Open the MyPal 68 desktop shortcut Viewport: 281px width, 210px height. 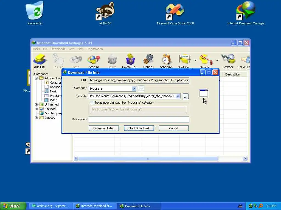(x=105, y=13)
